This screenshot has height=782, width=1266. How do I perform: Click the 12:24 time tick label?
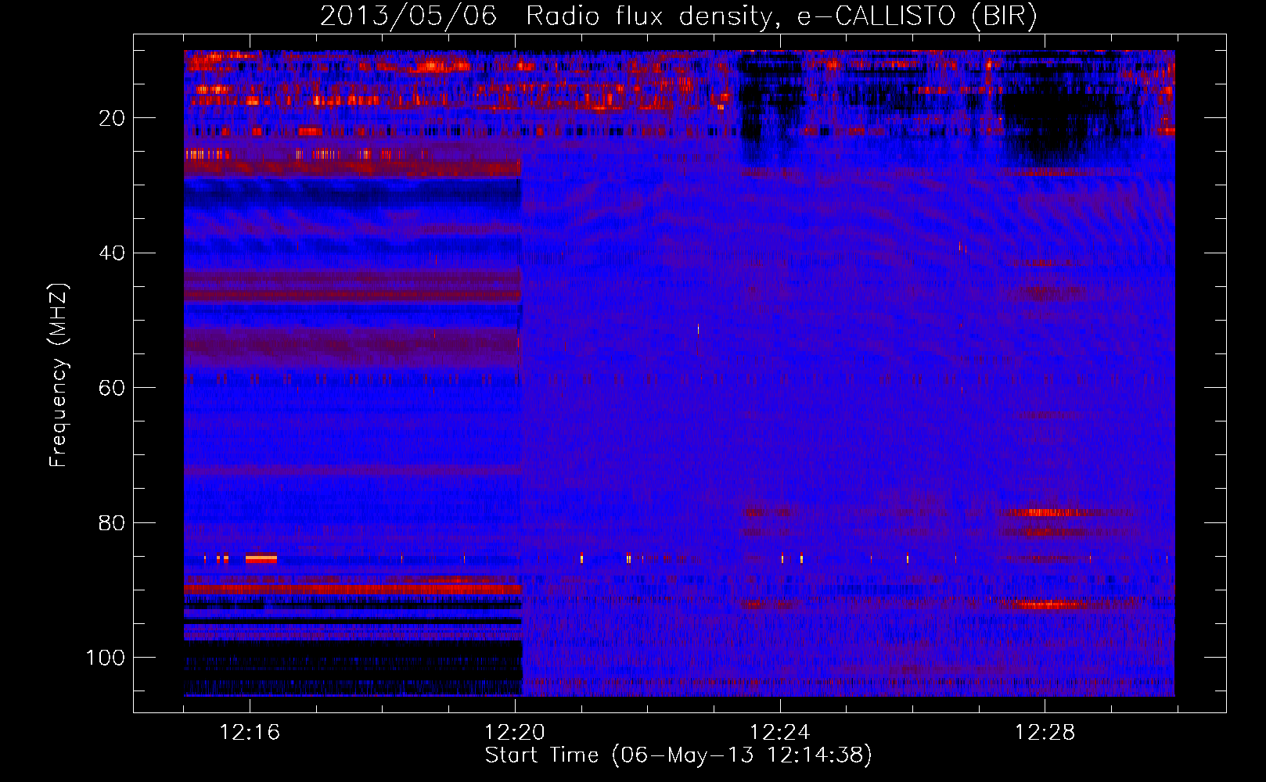(780, 732)
